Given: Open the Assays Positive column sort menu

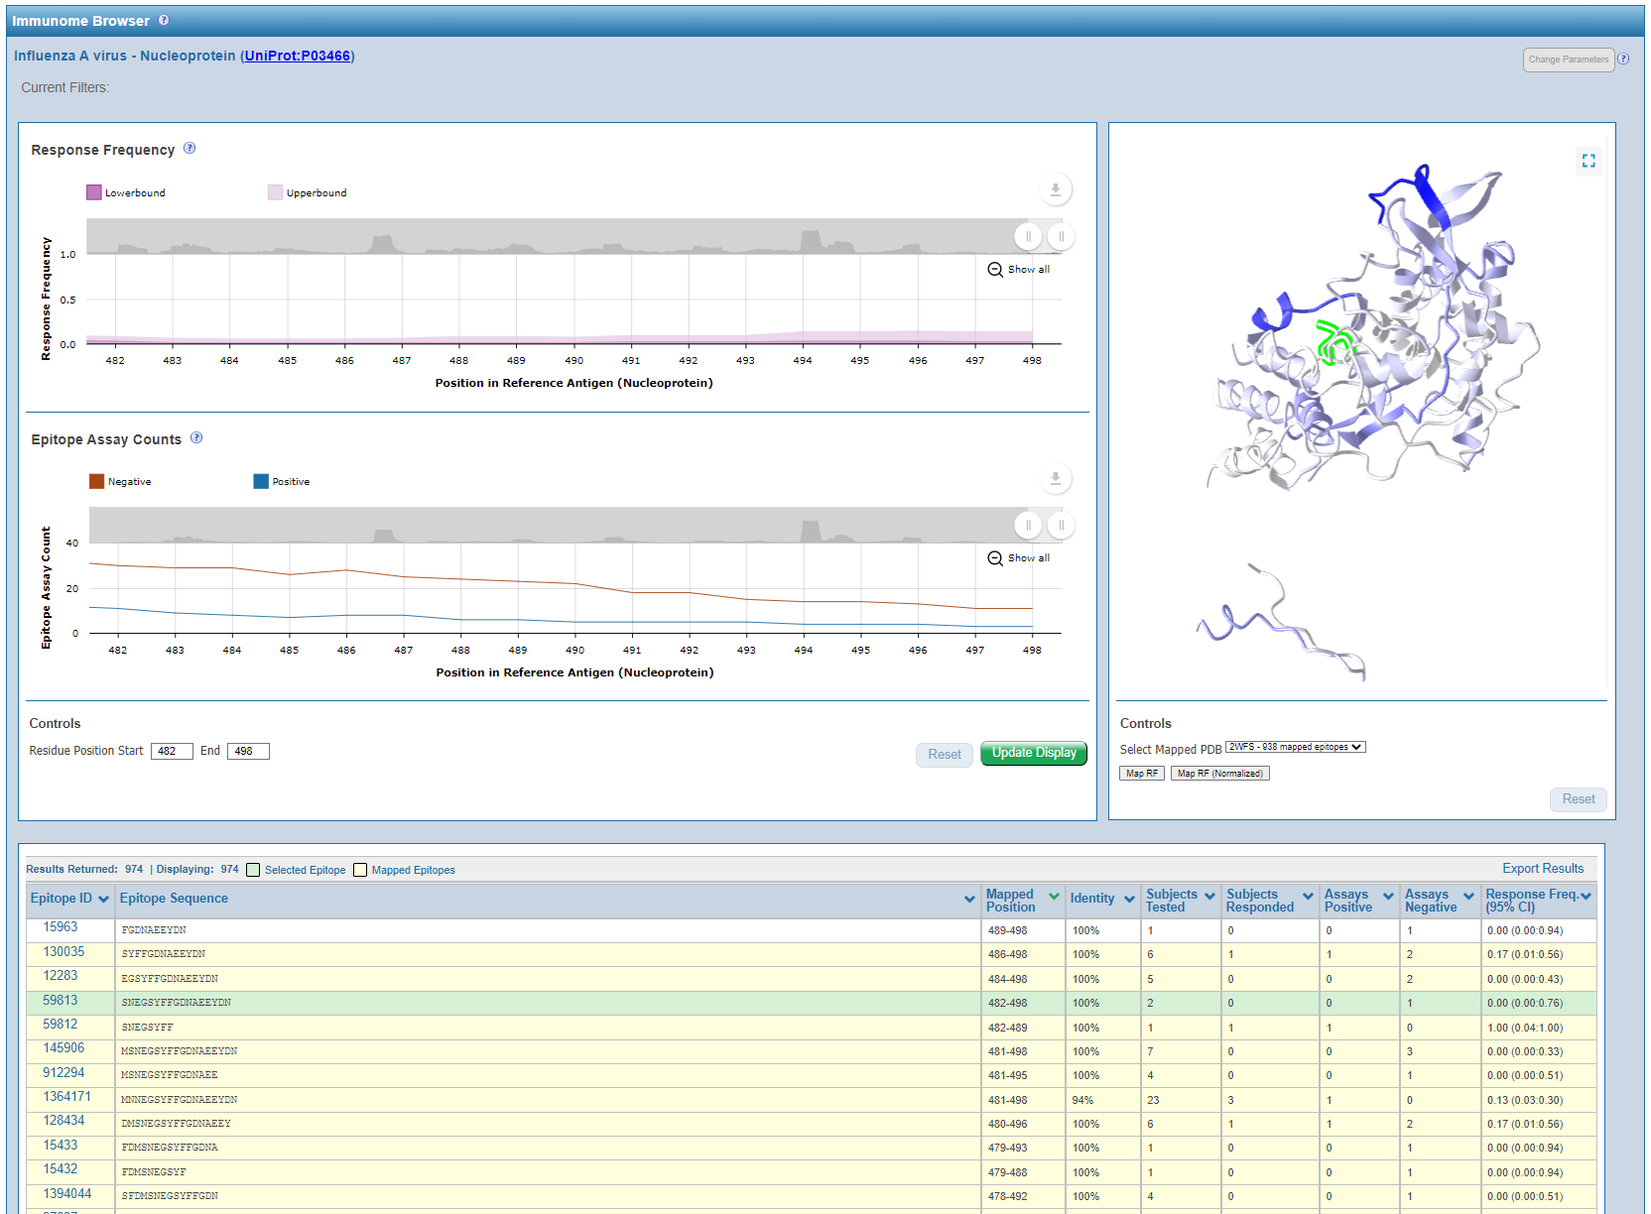Looking at the screenshot, I should point(1388,896).
